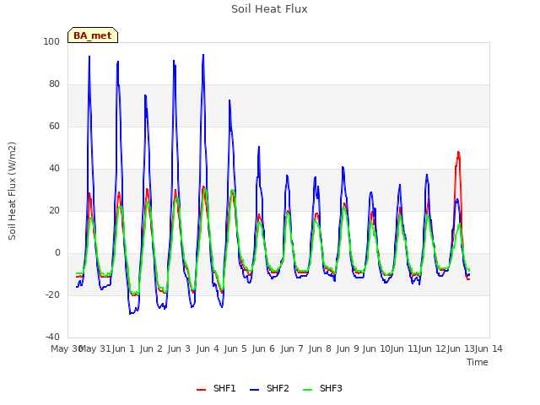540x405 pixels.
Task: Click the Jun 12 x-axis tick label
Action: point(432,348)
